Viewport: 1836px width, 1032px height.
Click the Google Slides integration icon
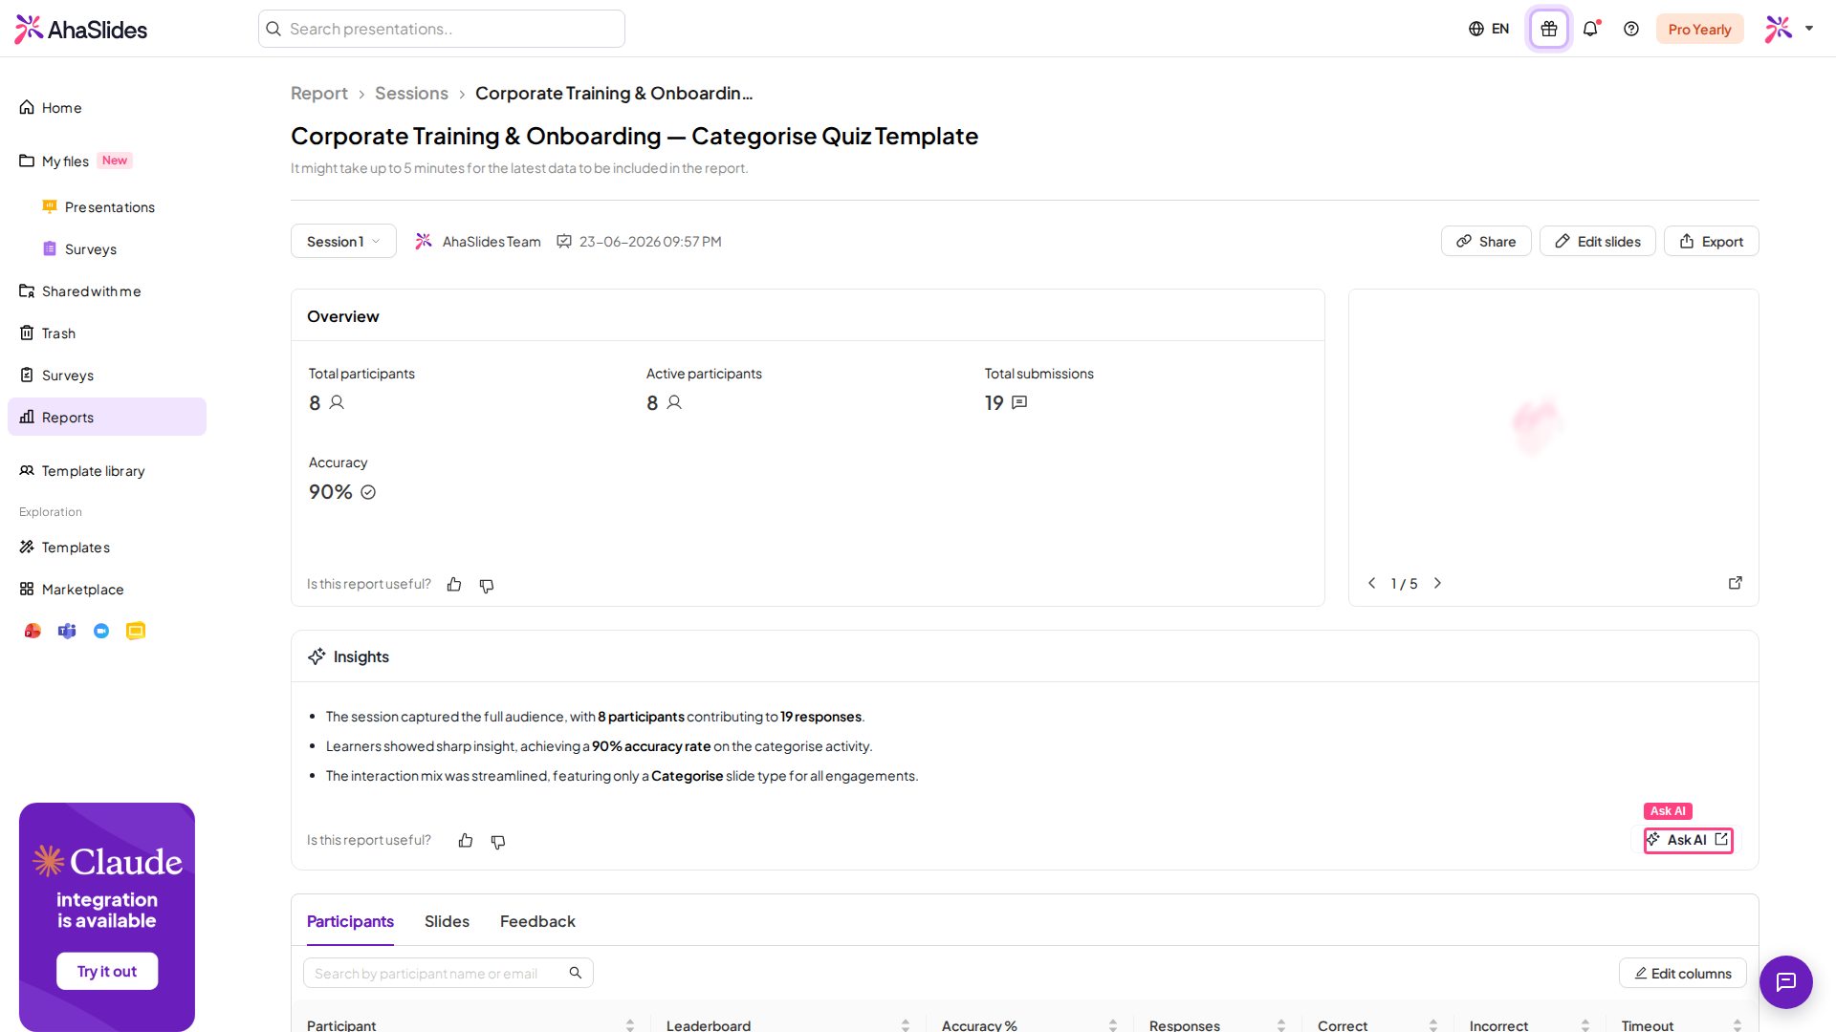coord(136,631)
